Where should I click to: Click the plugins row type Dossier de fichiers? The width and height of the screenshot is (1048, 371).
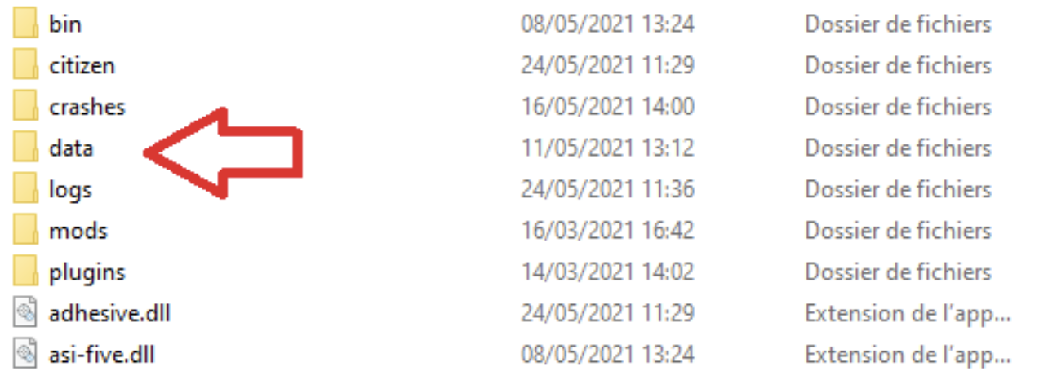click(x=899, y=272)
